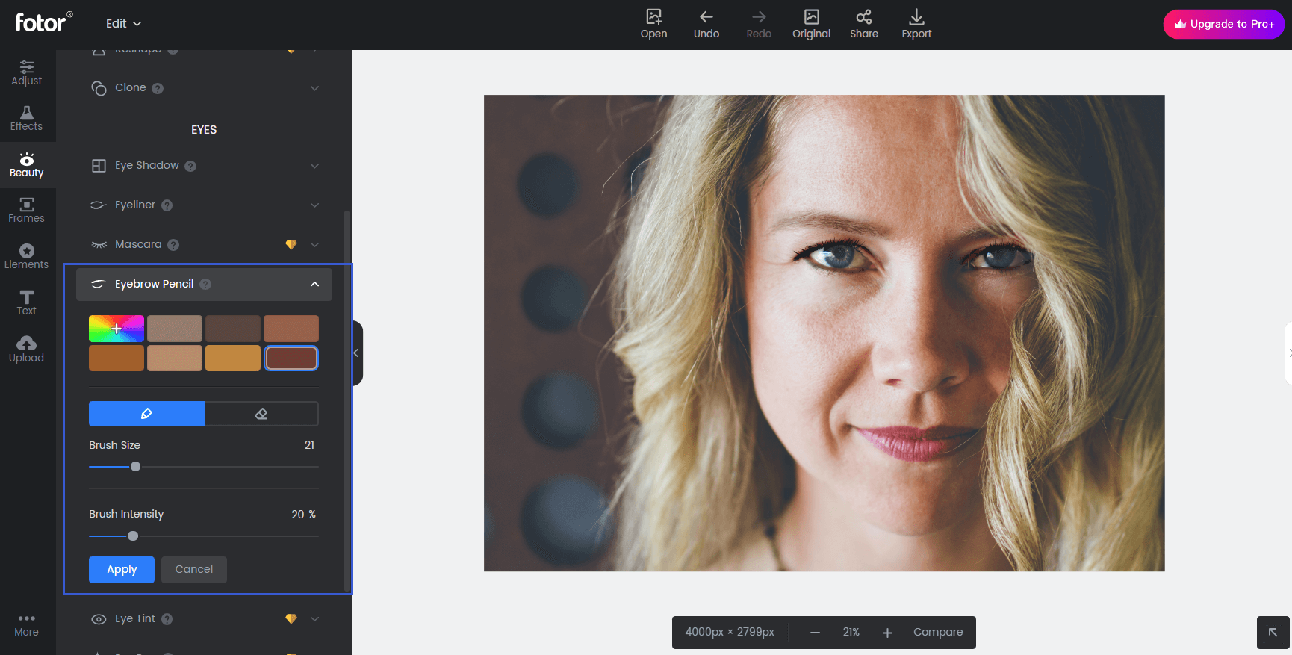This screenshot has width=1292, height=655.
Task: Click Eyebrow Pencil help question mark
Action: (205, 284)
